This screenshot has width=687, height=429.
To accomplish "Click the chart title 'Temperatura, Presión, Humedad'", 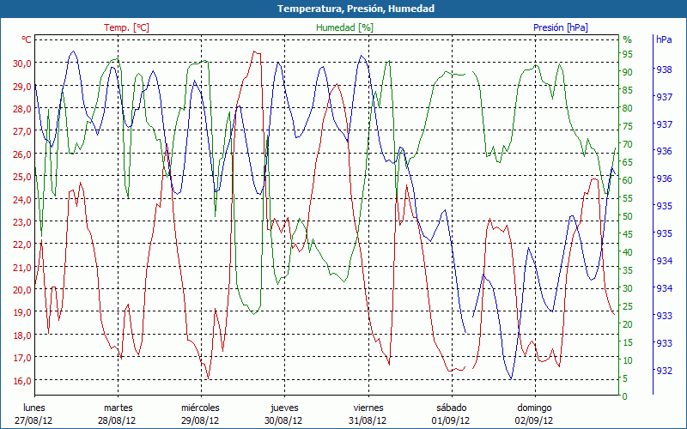I will 343,9.
